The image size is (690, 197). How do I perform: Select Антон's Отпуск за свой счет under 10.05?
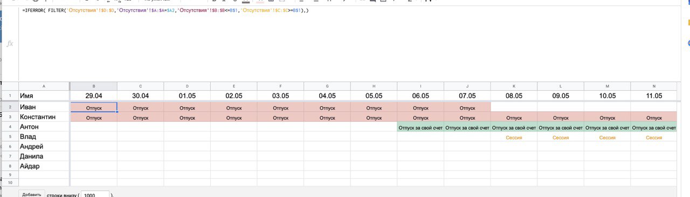click(x=607, y=127)
